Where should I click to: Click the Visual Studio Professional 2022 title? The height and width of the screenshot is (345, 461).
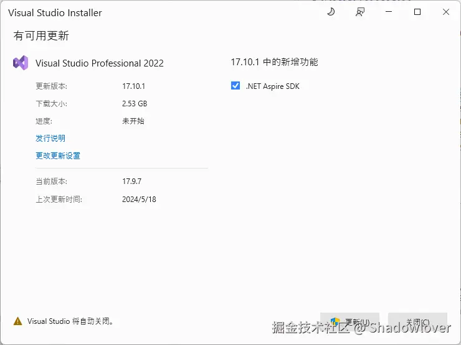point(100,63)
